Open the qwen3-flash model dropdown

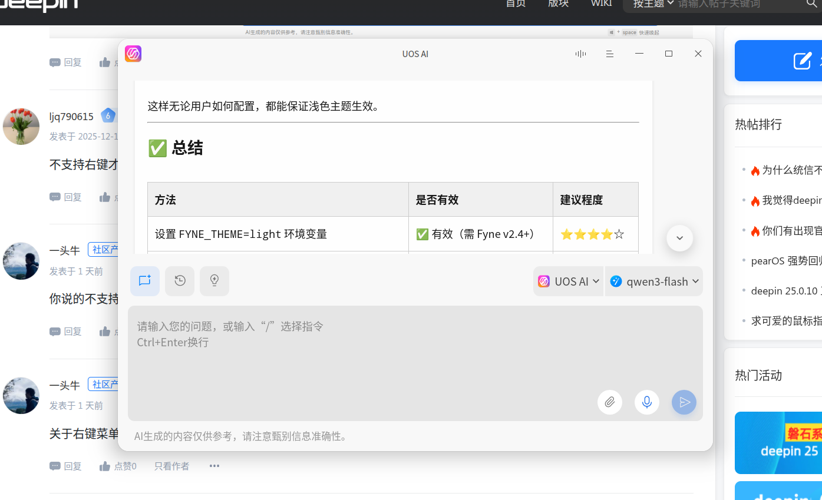click(654, 282)
